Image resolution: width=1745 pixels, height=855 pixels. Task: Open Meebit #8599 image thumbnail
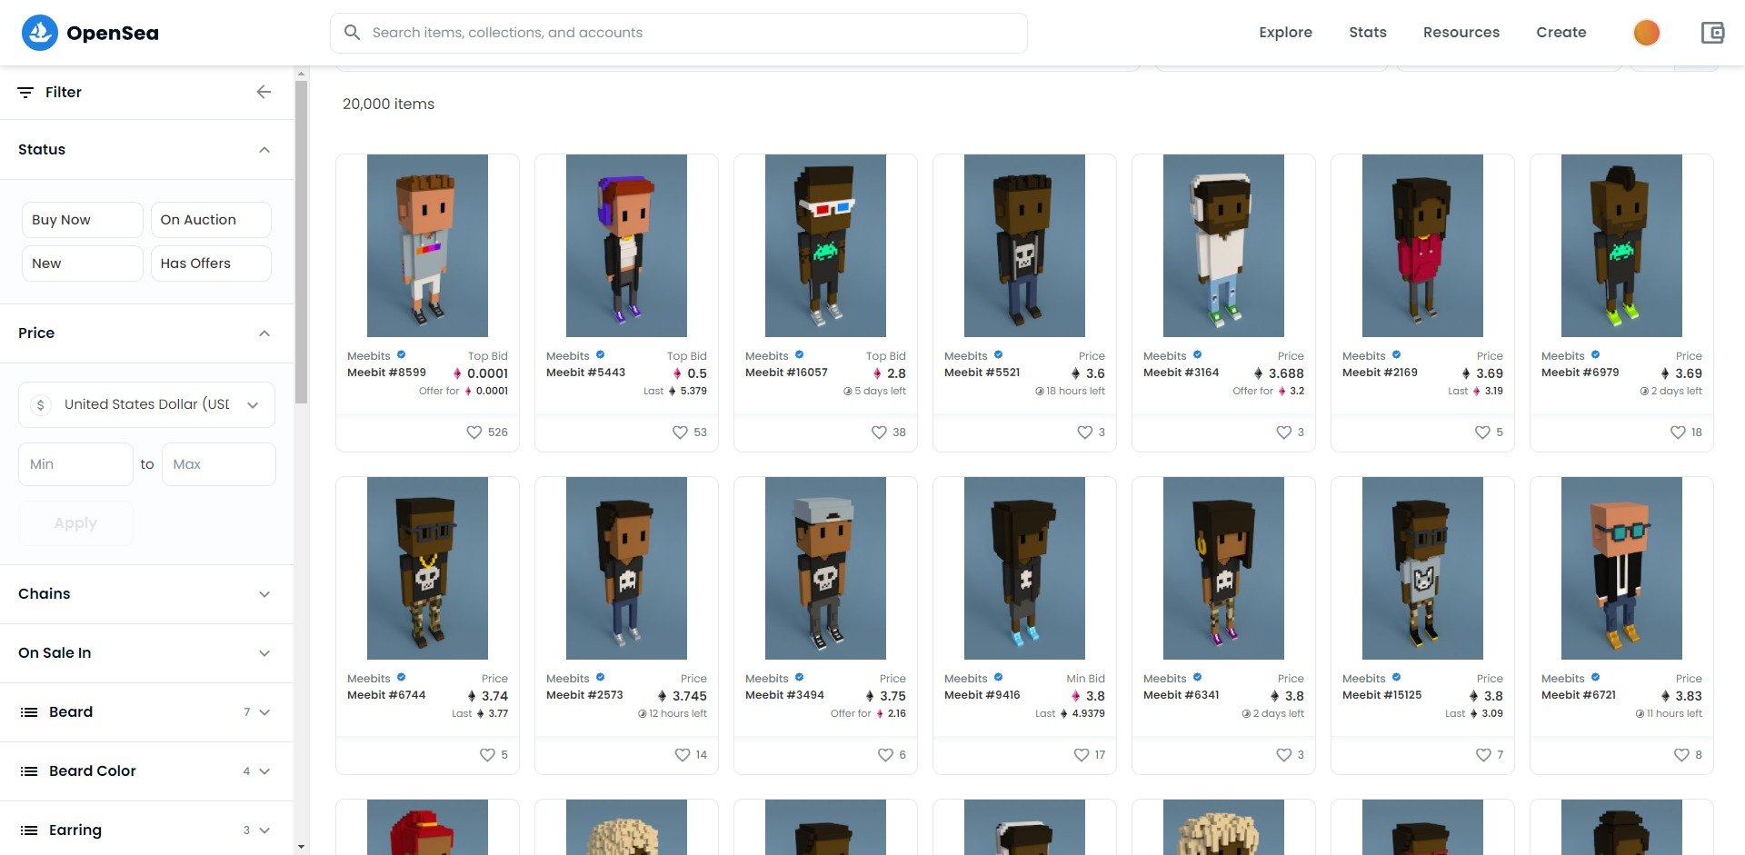pyautogui.click(x=427, y=245)
